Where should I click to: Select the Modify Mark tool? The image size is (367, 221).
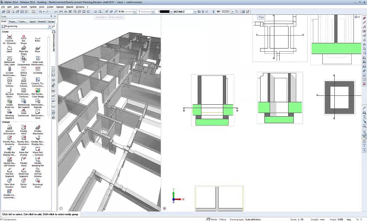tap(24, 130)
